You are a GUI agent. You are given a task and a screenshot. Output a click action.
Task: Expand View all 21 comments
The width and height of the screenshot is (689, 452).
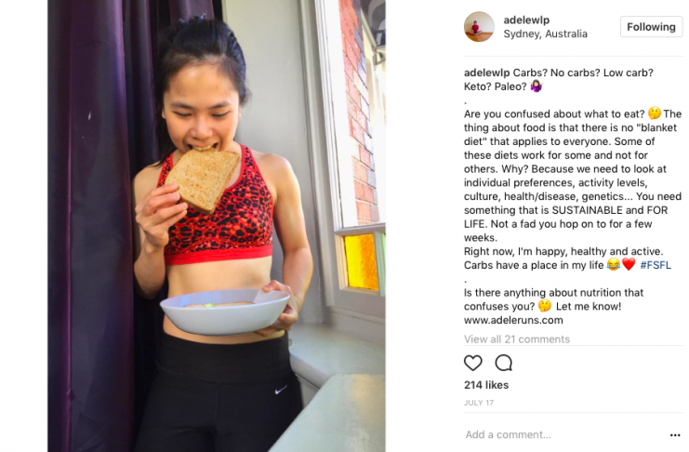[x=517, y=339]
